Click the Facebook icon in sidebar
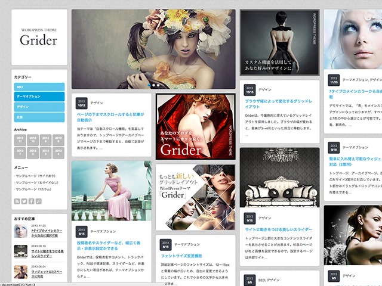The image size is (382, 286). (32, 201)
